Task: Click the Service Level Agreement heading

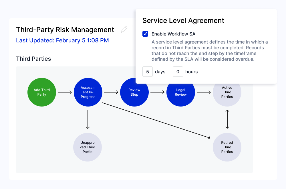Action: pos(183,21)
